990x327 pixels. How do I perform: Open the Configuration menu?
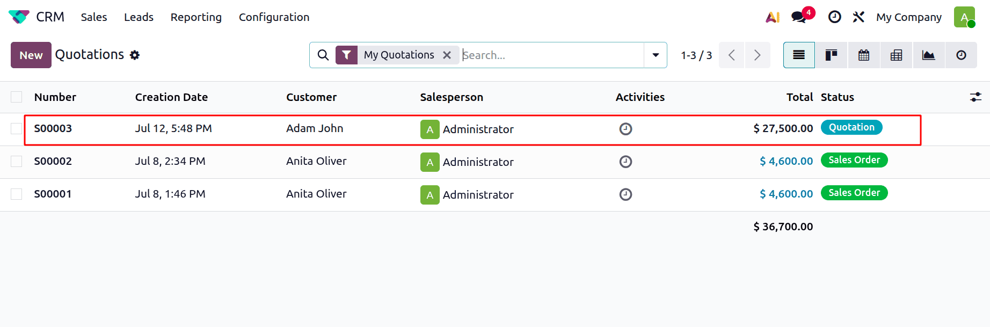pos(274,17)
